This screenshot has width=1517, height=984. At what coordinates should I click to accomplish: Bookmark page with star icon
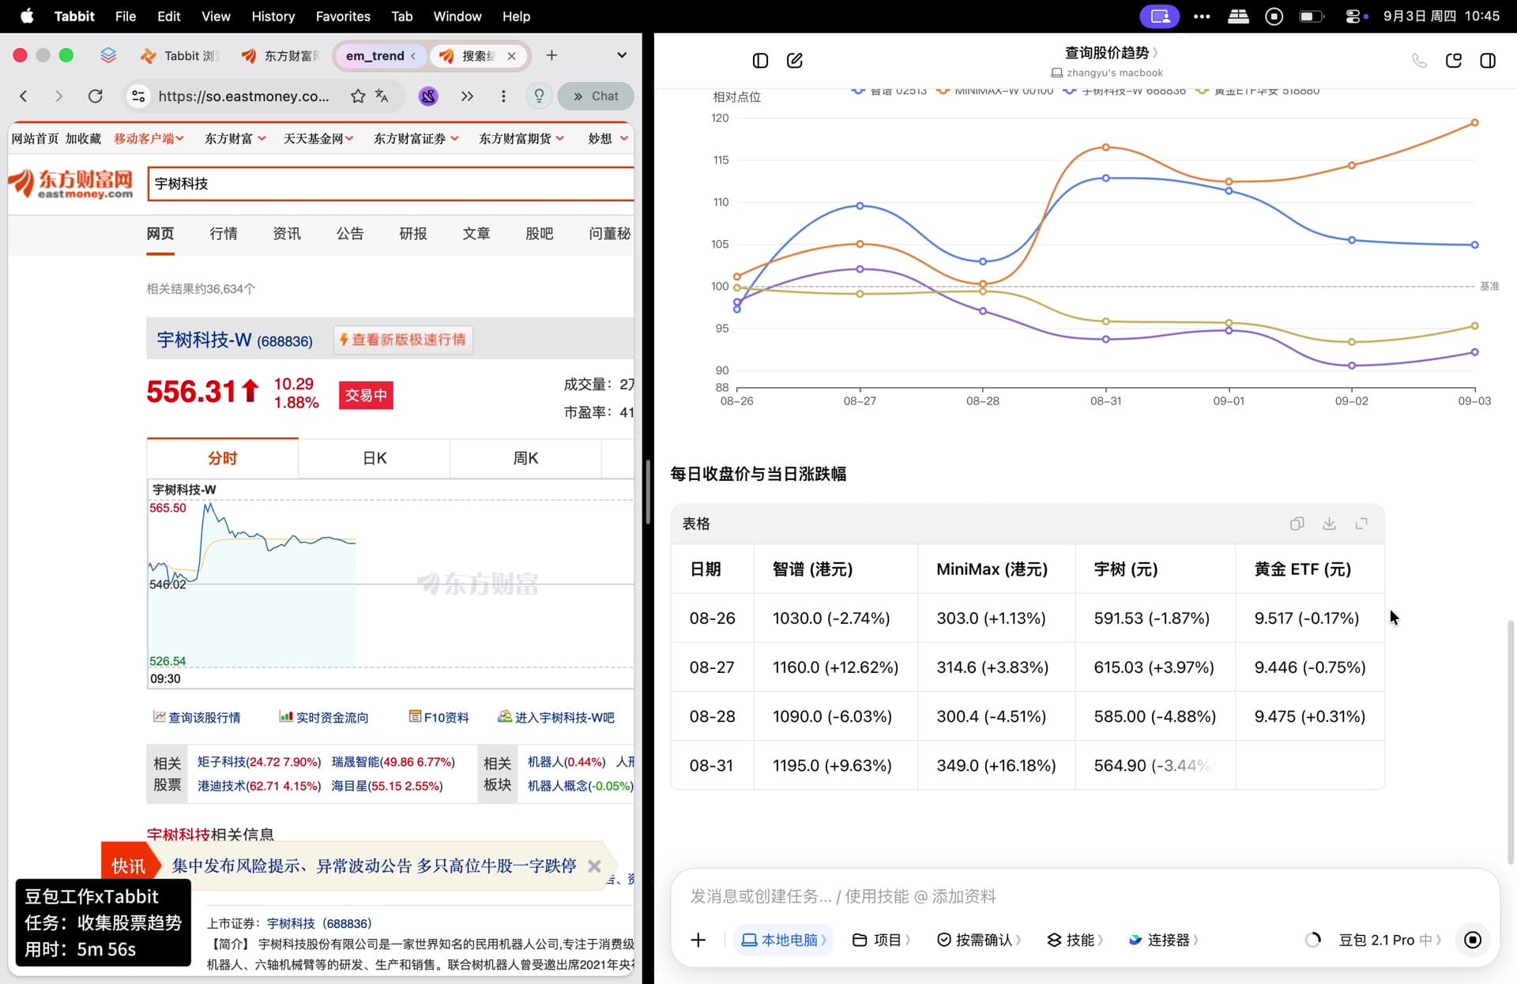click(x=358, y=96)
